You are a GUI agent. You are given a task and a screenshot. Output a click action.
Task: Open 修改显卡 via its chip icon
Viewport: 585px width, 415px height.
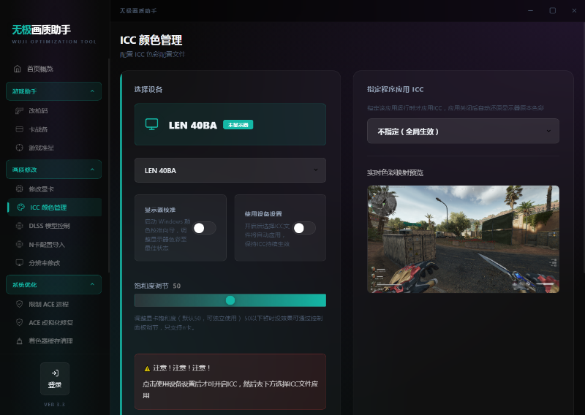[20, 189]
